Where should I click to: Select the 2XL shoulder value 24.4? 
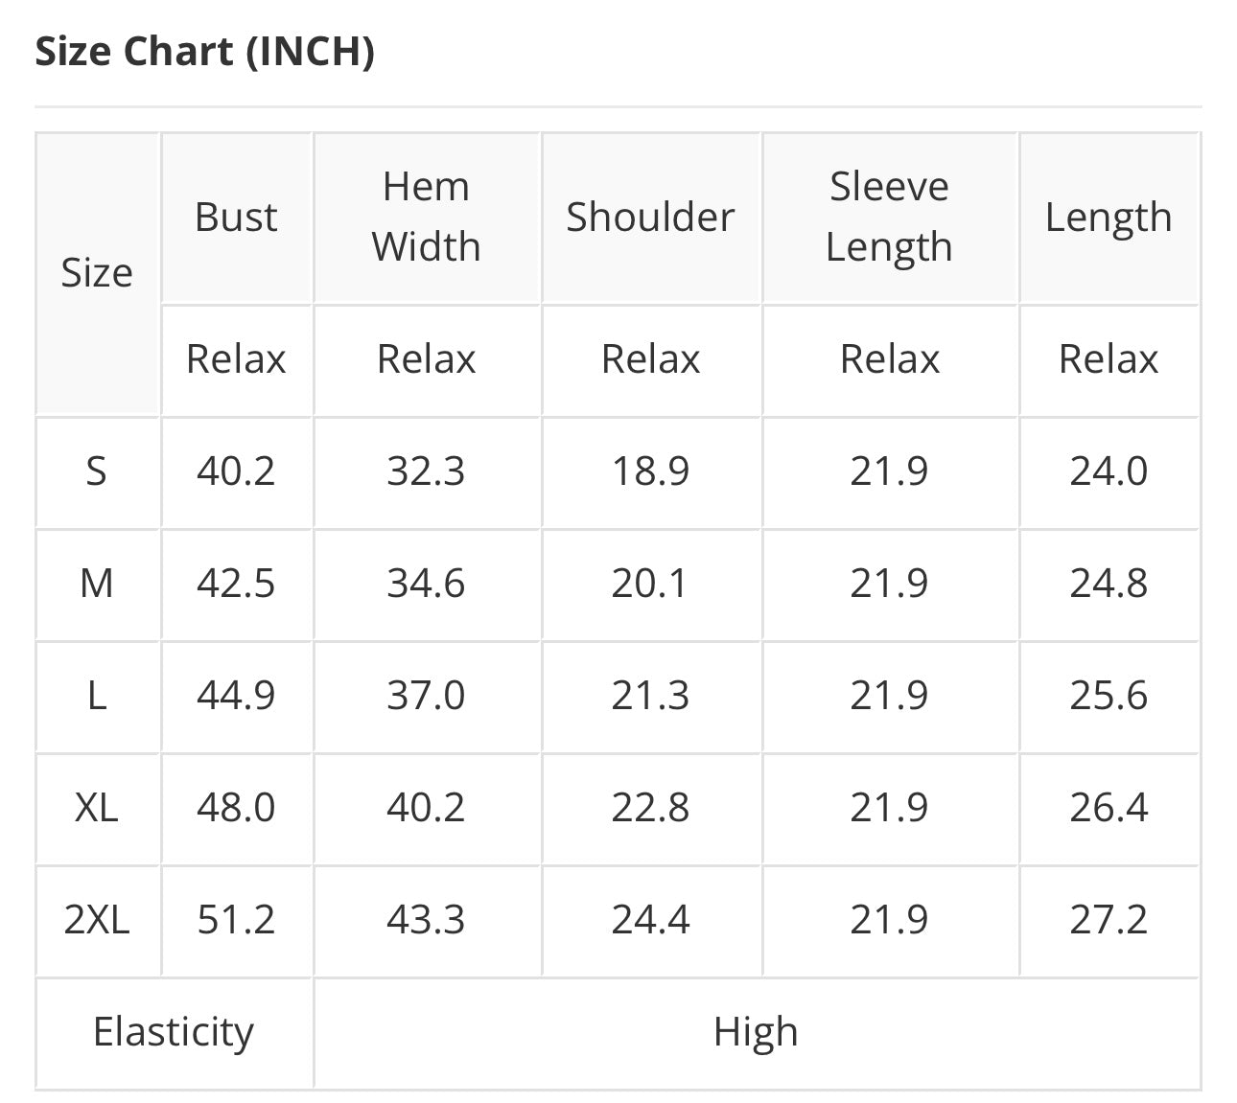click(650, 920)
